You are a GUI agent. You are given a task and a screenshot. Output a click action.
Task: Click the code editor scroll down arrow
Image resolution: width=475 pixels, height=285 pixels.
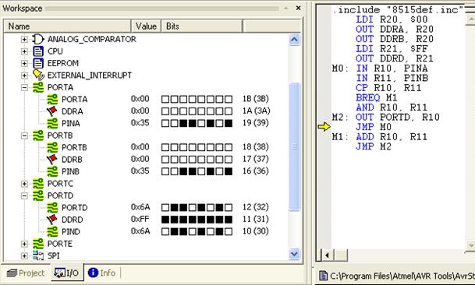(470, 245)
